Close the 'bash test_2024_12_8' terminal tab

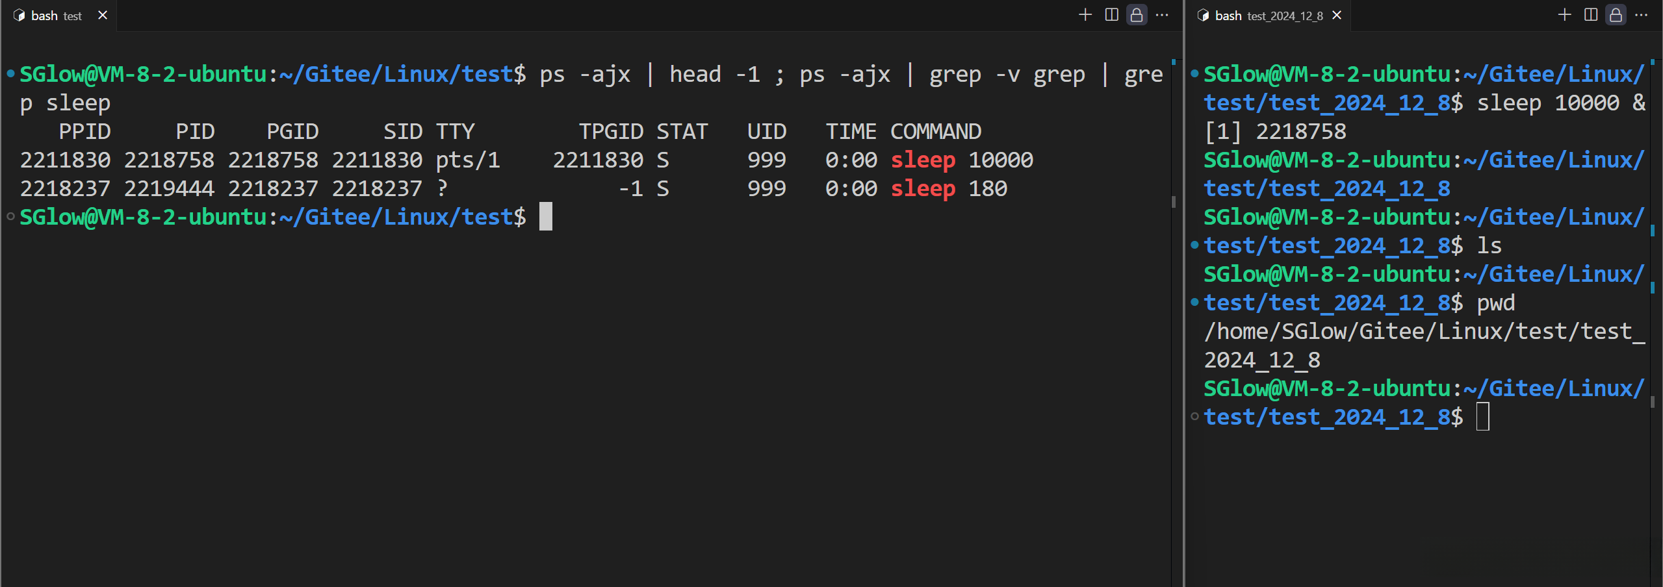1337,16
